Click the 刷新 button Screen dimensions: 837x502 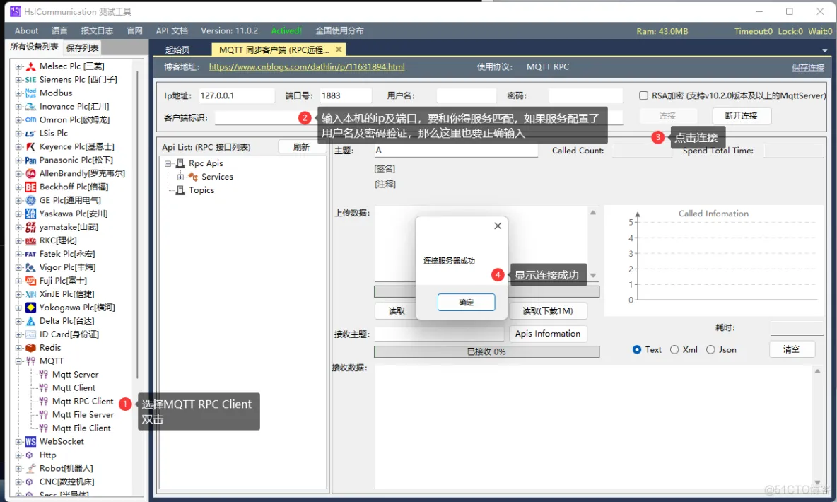302,147
